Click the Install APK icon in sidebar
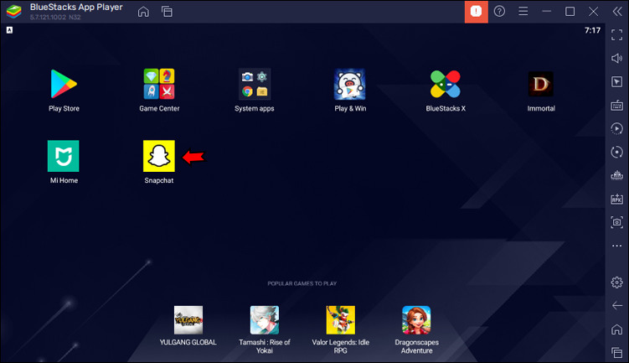 [x=617, y=199]
